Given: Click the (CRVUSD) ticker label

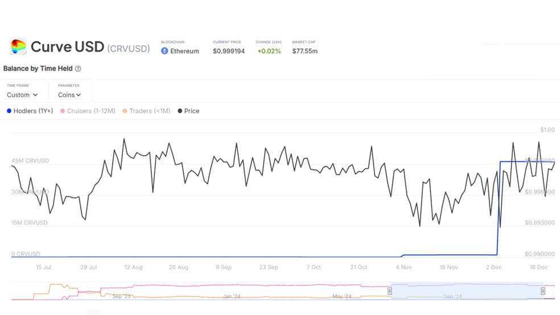Looking at the screenshot, I should pos(129,48).
